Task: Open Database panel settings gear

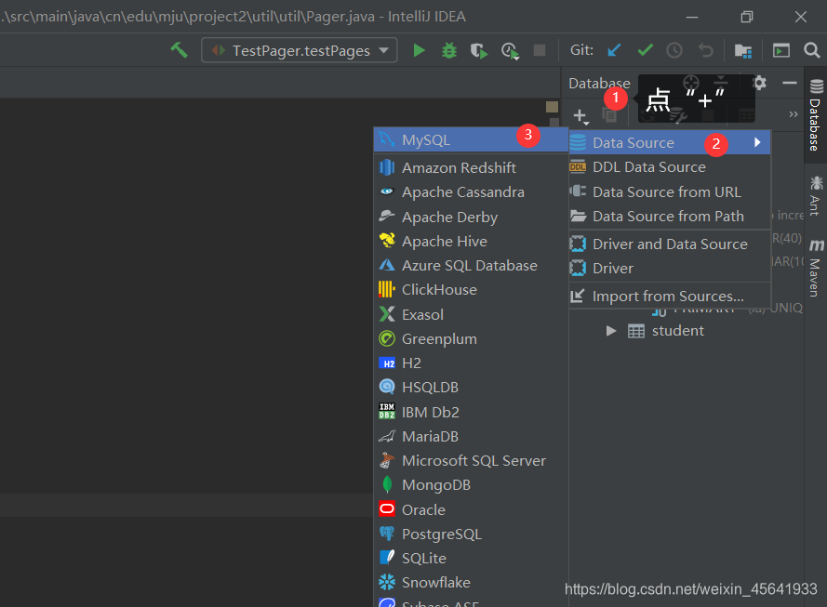Action: 759,84
